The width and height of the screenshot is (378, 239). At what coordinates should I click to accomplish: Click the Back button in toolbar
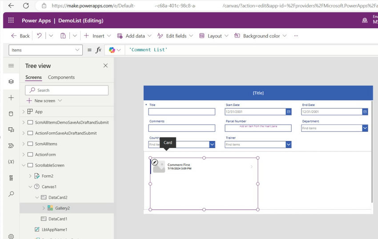tap(20, 36)
